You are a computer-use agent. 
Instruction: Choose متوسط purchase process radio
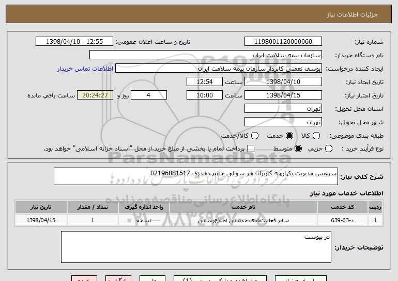point(298,149)
